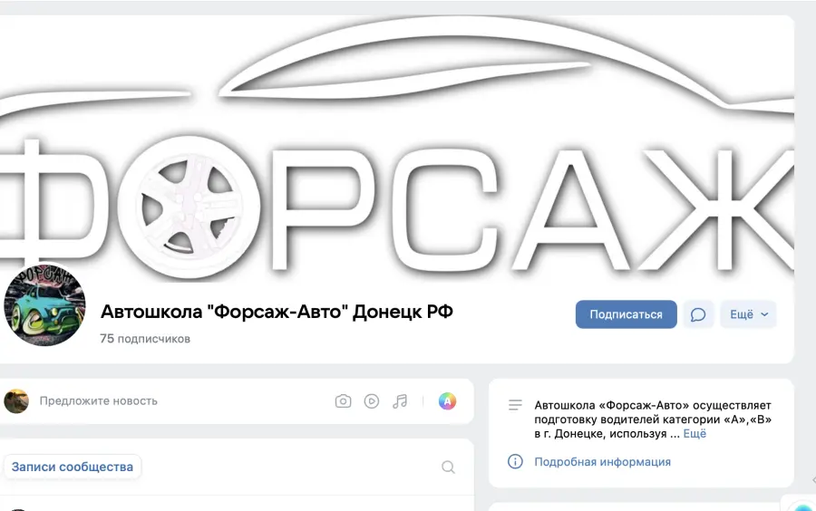816x511 pixels.
Task: Open the Ещё dropdown menu
Action: point(748,314)
